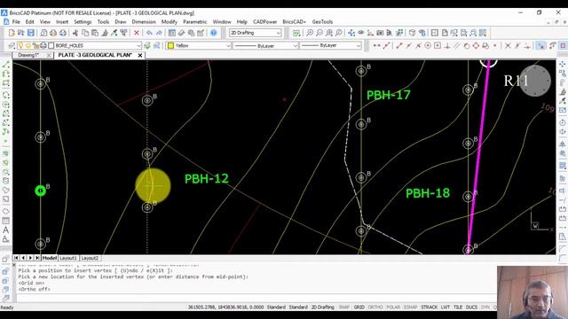Screen dimensions: 568x319
Task: Click the Copy icon in the toolbar
Action: click(85, 33)
